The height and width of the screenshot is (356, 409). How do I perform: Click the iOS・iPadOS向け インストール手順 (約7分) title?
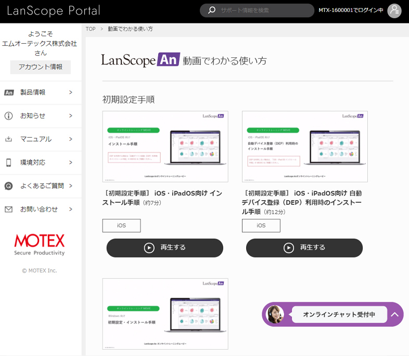click(x=162, y=198)
